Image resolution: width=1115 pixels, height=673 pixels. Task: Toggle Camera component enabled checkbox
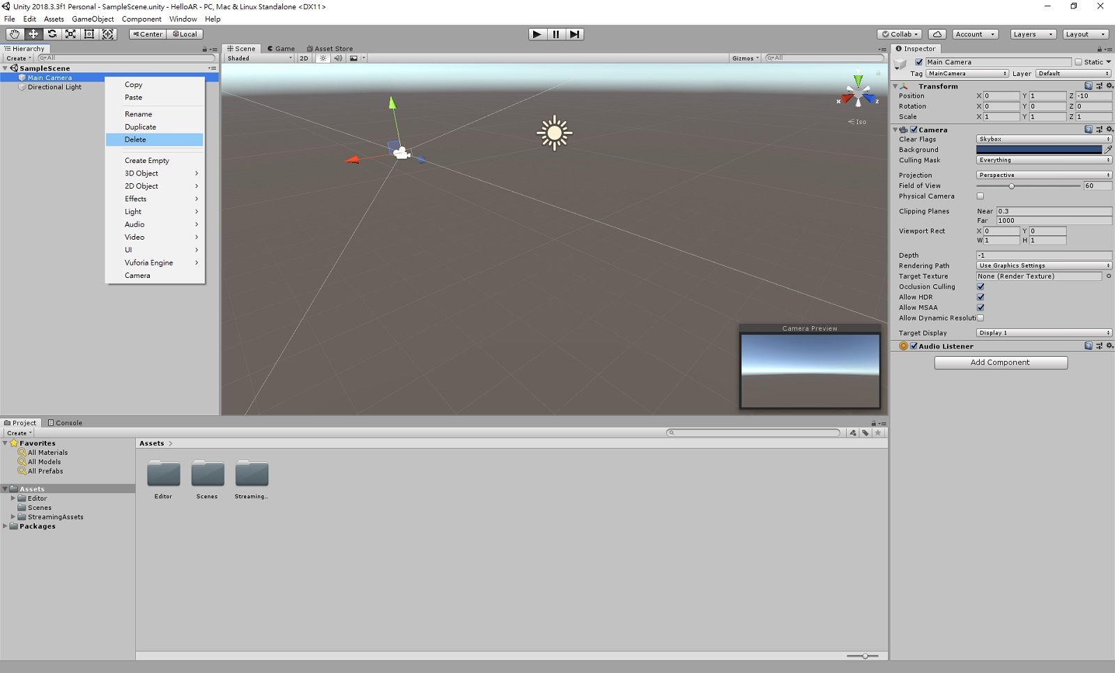(x=914, y=130)
